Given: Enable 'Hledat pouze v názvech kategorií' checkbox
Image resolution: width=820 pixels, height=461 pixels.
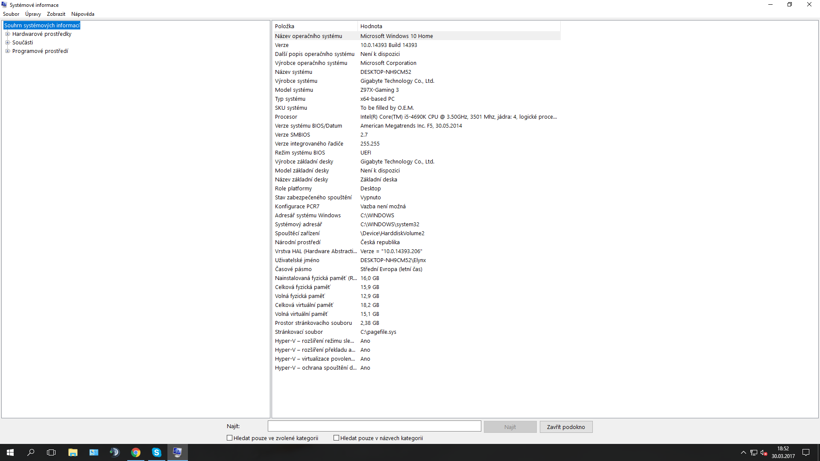Looking at the screenshot, I should [x=336, y=438].
